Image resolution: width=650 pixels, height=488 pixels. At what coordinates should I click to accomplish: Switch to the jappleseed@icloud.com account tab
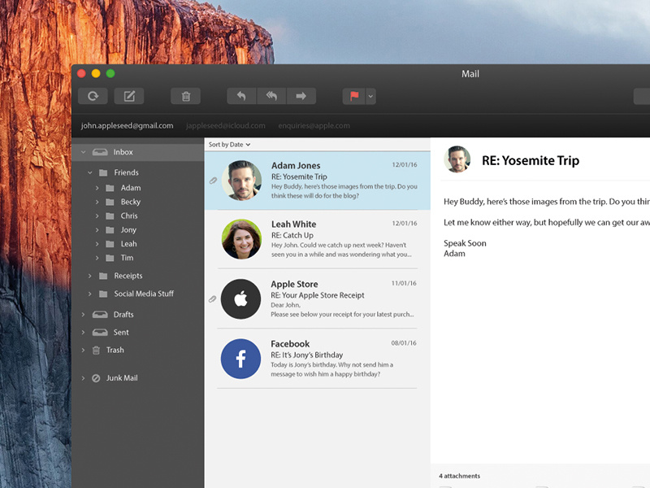tap(225, 125)
